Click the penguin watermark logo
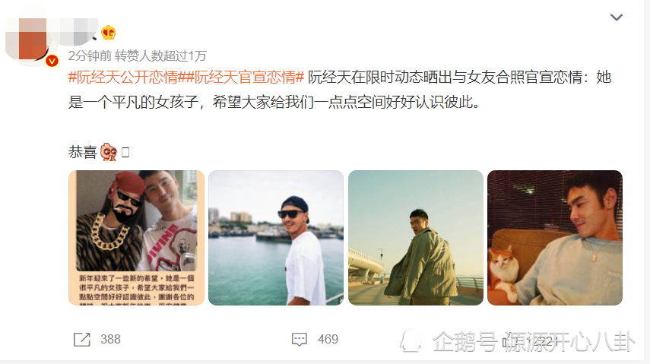 click(411, 340)
